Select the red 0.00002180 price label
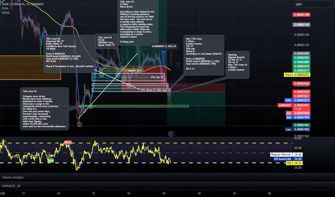 [301, 15]
